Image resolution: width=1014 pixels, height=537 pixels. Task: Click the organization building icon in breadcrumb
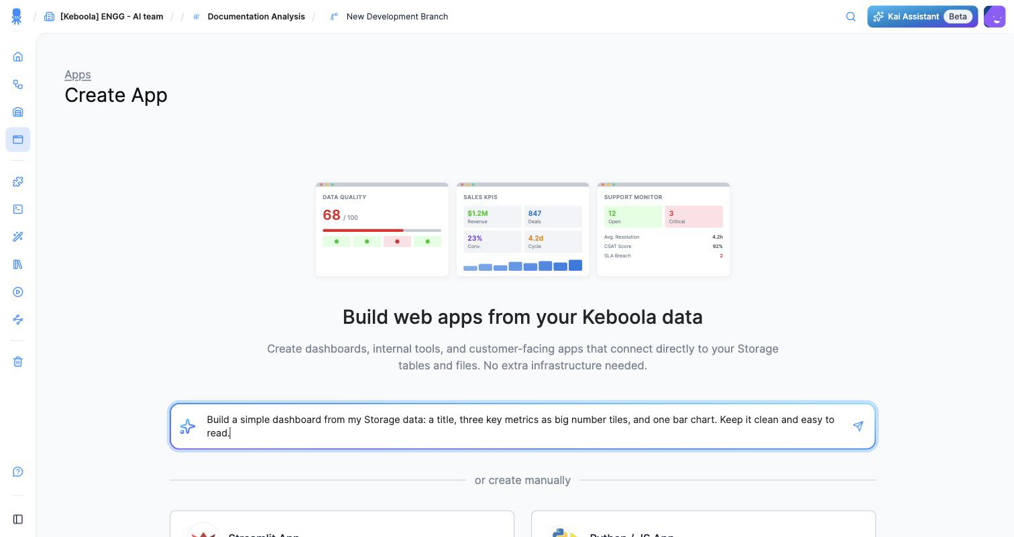(49, 17)
